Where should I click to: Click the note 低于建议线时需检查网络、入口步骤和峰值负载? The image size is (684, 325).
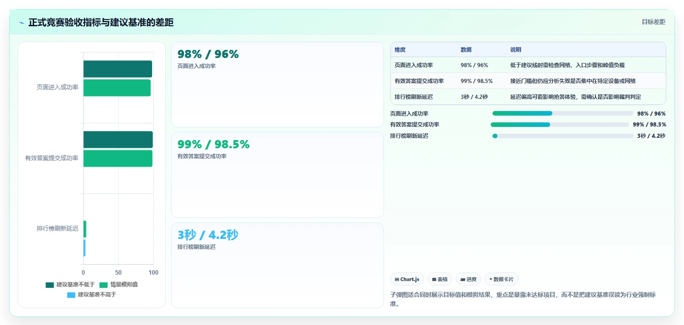(x=567, y=65)
